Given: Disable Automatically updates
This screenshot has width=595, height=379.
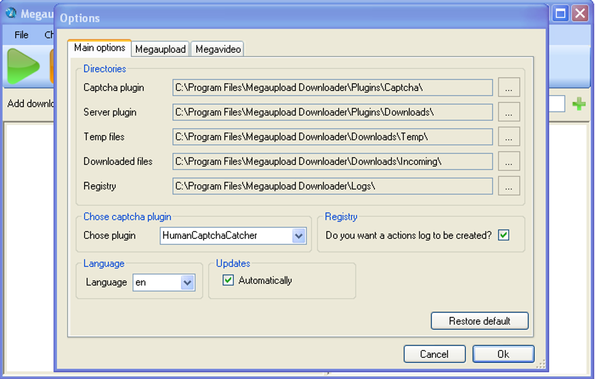Looking at the screenshot, I should coord(228,280).
